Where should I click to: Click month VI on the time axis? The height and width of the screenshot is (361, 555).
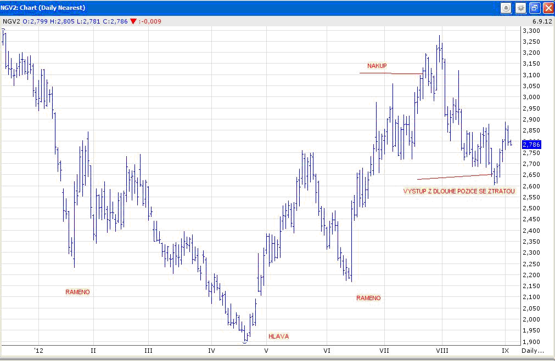[x=327, y=351]
